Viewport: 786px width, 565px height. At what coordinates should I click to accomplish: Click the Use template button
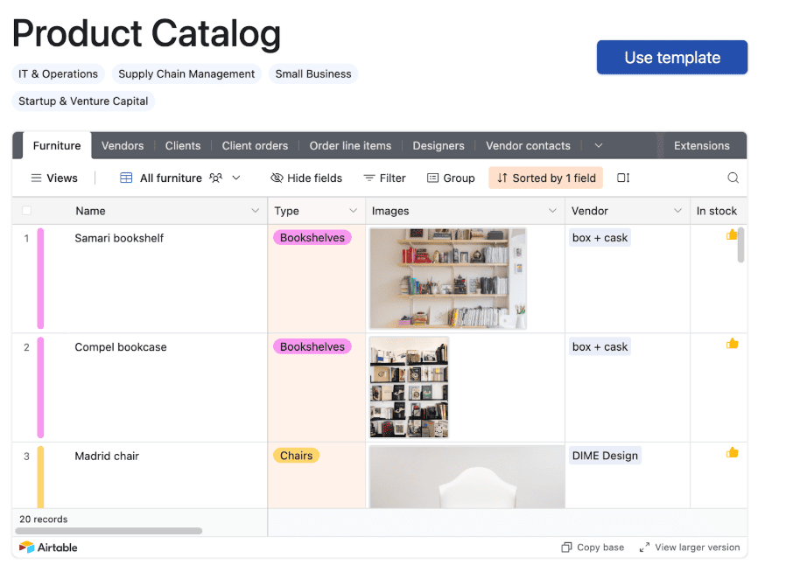pos(671,56)
